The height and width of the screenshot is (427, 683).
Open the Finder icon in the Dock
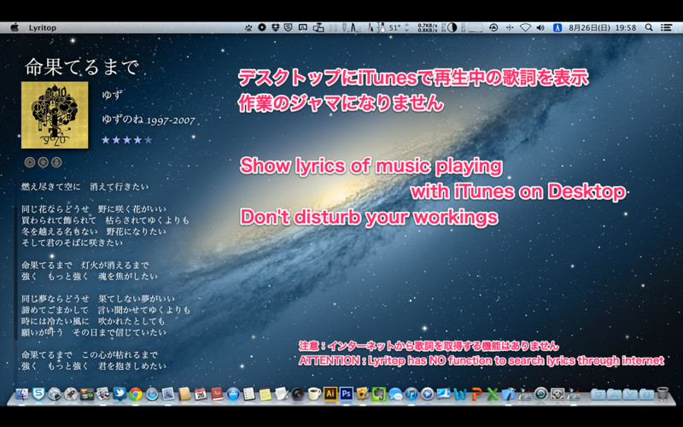click(22, 394)
